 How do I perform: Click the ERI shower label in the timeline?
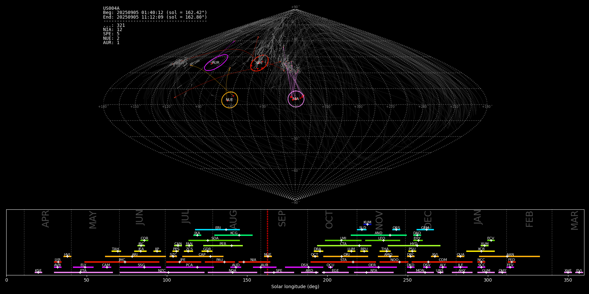click(218, 228)
